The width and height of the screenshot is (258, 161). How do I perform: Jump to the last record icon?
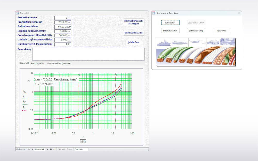coord(51,149)
